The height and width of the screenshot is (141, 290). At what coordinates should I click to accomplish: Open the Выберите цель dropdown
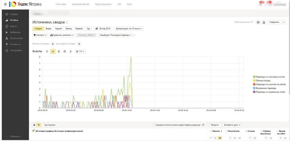pos(232,125)
